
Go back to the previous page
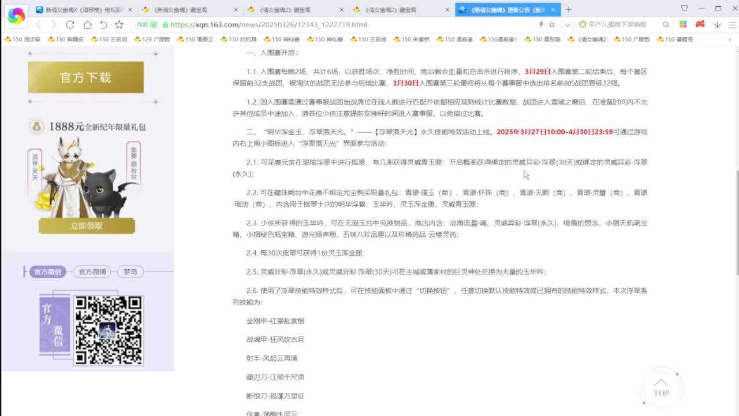click(x=39, y=25)
